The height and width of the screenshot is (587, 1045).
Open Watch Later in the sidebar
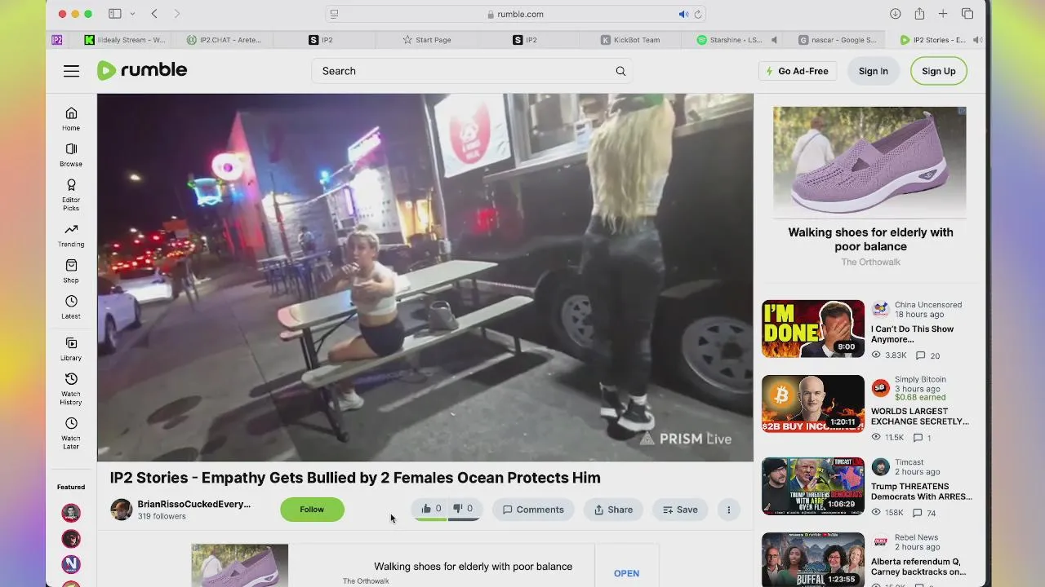71,433
